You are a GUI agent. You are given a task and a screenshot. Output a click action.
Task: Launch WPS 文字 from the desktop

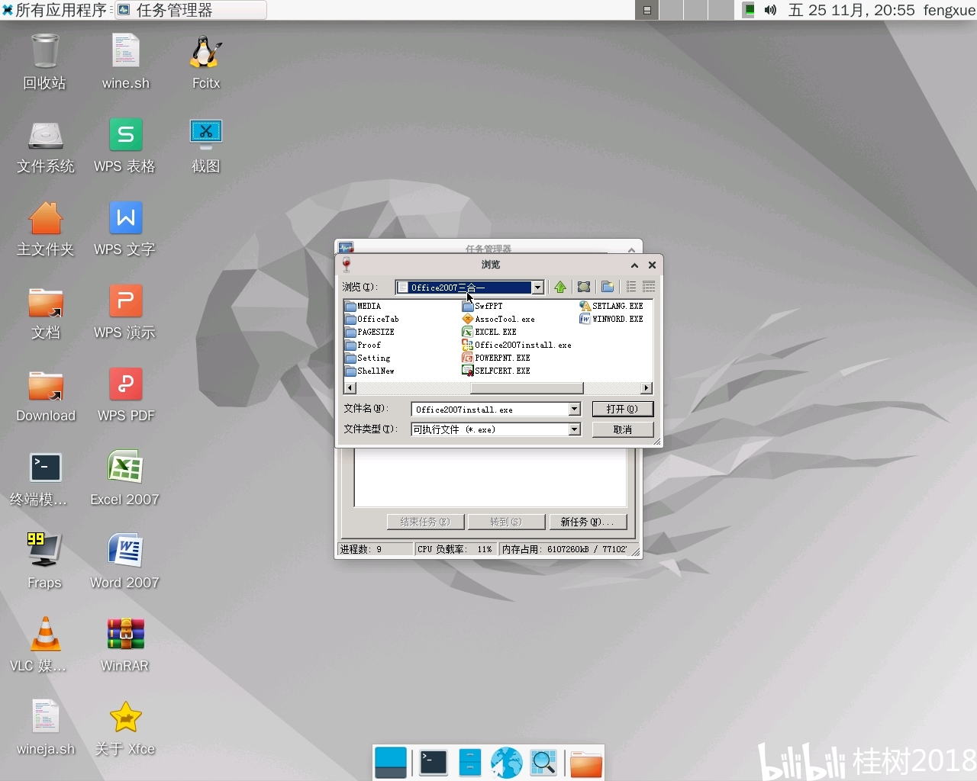125,229
